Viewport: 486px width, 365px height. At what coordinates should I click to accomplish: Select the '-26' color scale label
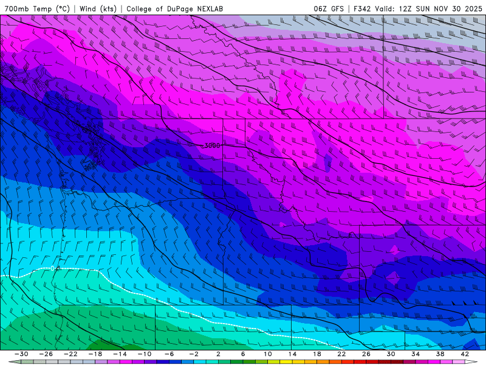(x=46, y=354)
